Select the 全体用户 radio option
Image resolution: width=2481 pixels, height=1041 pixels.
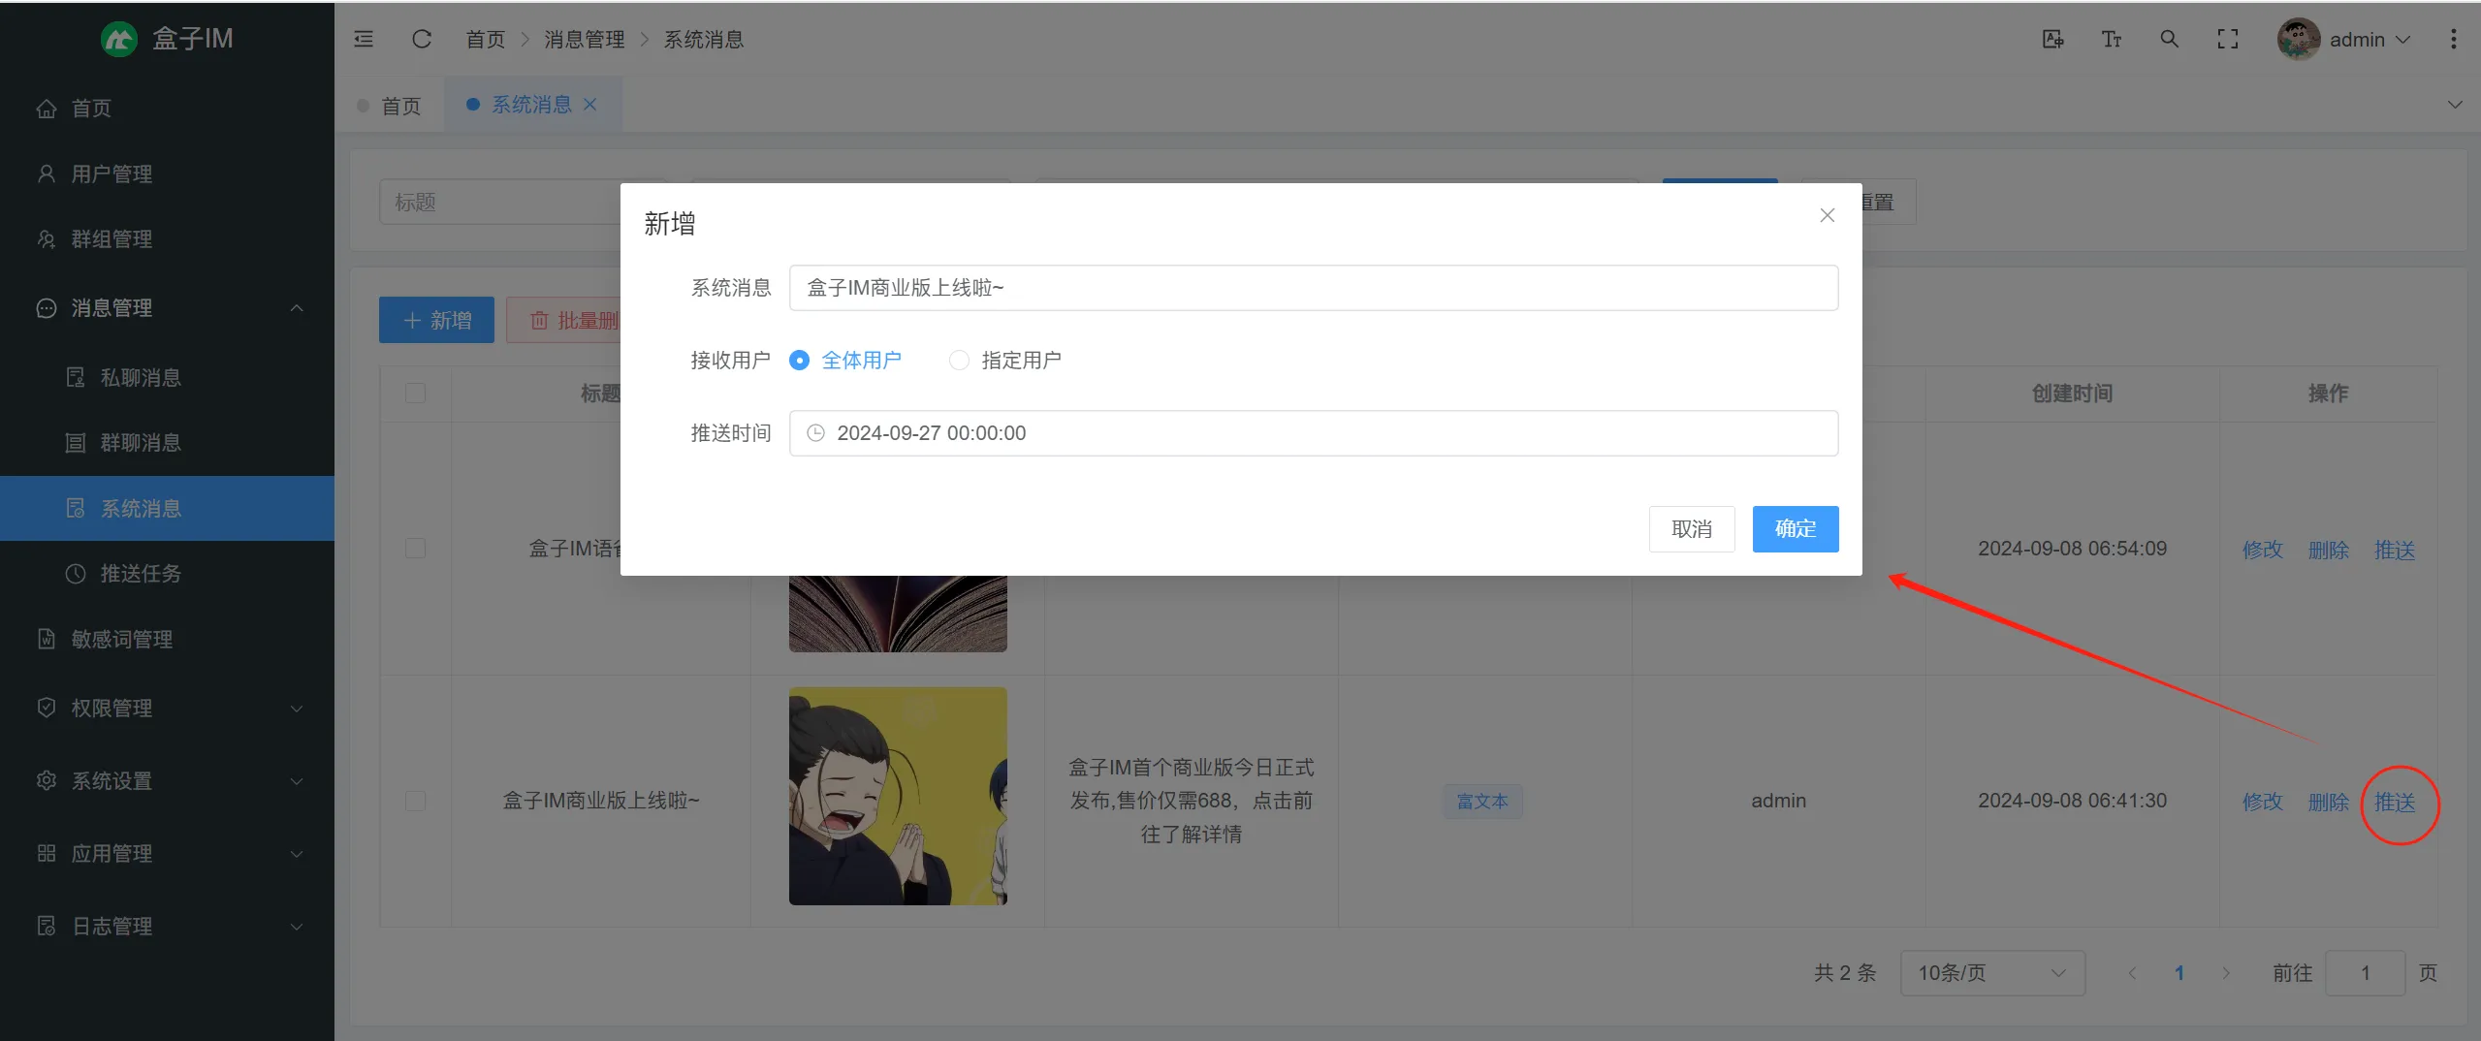tap(799, 361)
